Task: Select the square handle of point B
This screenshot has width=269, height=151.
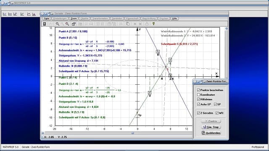Action: click(x=158, y=52)
